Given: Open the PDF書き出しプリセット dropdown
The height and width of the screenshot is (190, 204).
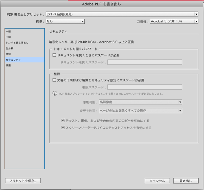Looking at the screenshot, I should [122, 14].
